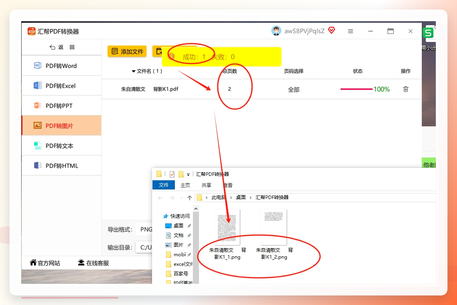Open 在线客服 support link

93,263
